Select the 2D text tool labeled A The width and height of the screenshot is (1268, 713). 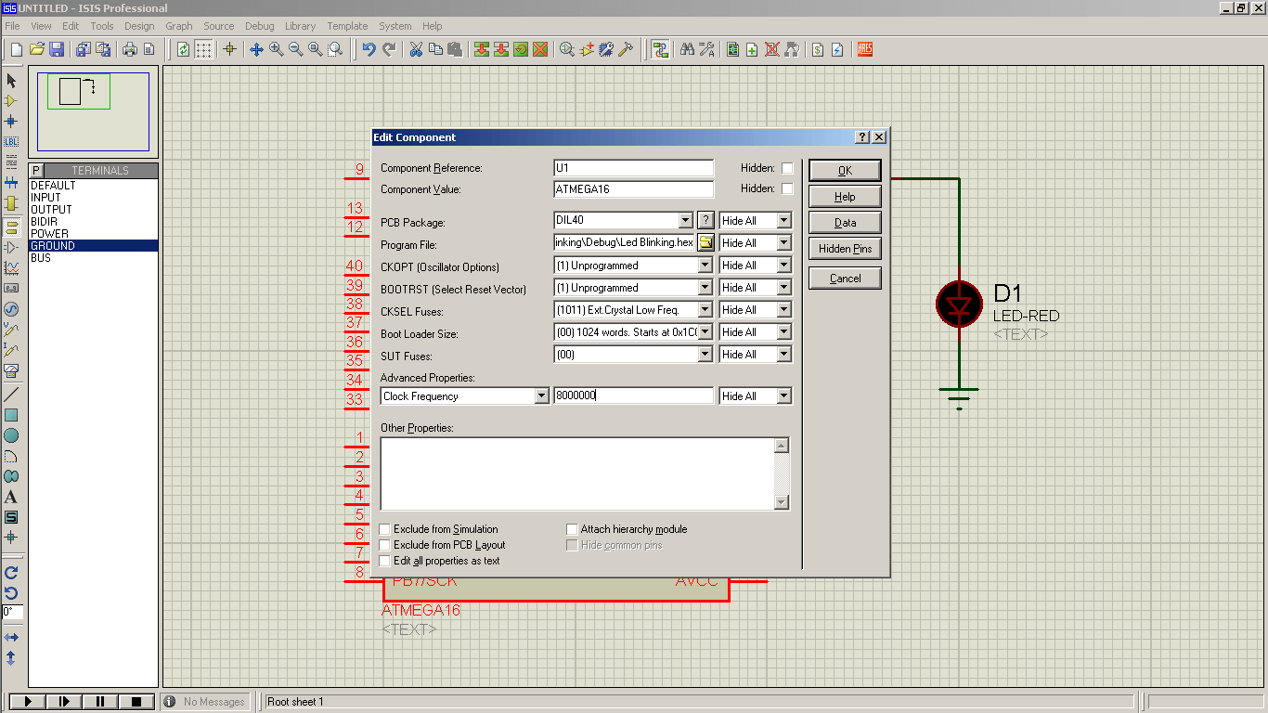11,497
